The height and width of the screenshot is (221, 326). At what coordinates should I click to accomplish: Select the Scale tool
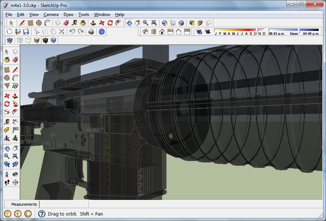[7, 112]
